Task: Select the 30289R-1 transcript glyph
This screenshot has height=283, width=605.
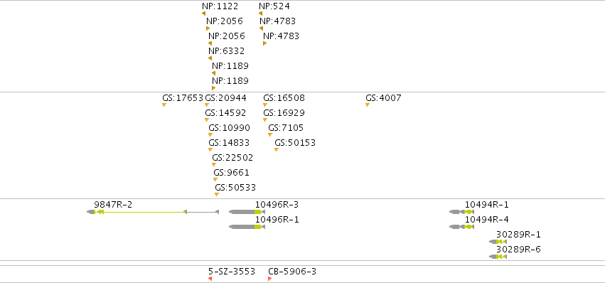Action: (498, 242)
